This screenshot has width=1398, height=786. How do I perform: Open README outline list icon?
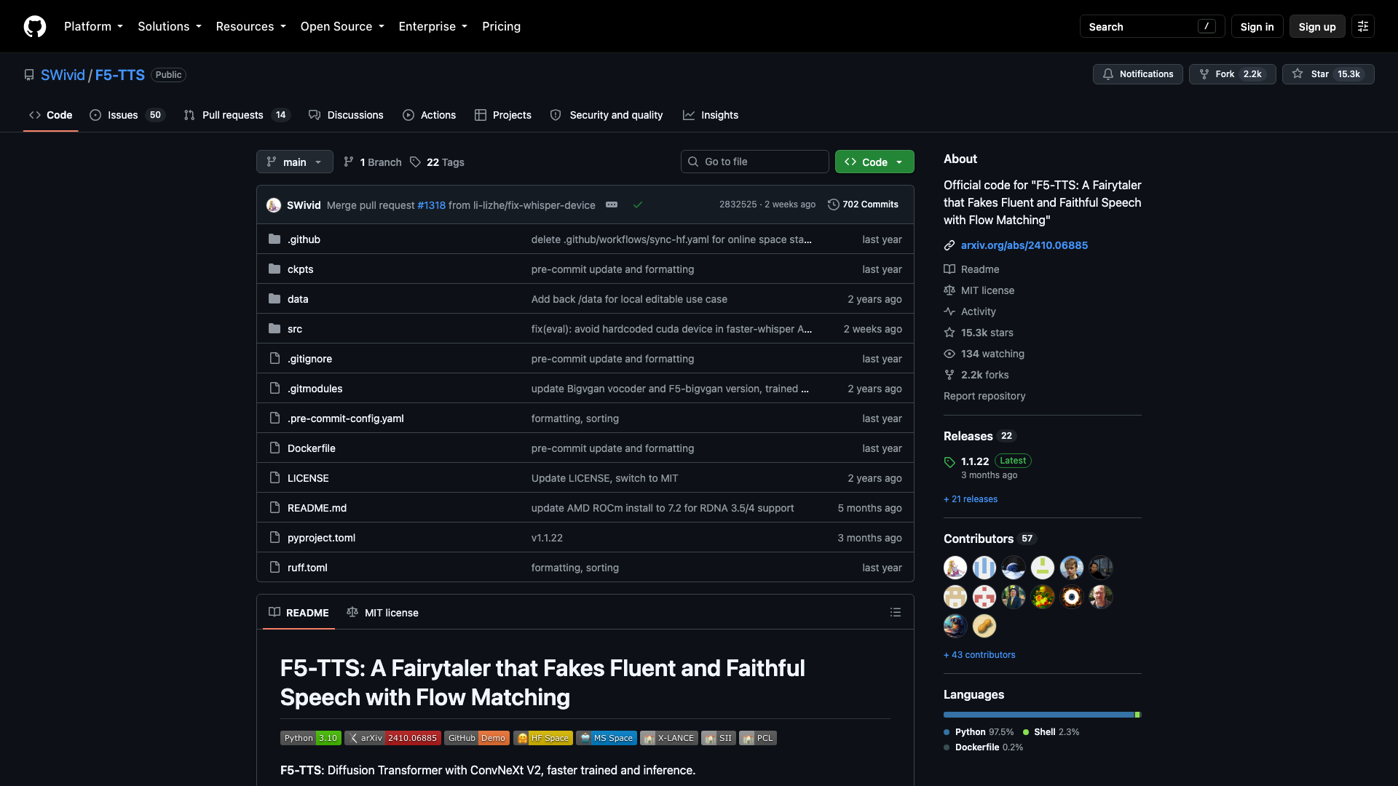tap(896, 612)
